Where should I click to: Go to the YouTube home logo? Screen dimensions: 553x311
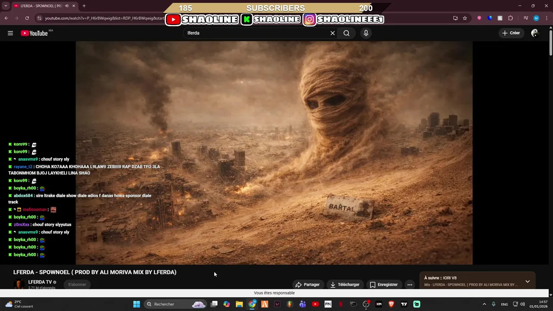click(x=34, y=33)
